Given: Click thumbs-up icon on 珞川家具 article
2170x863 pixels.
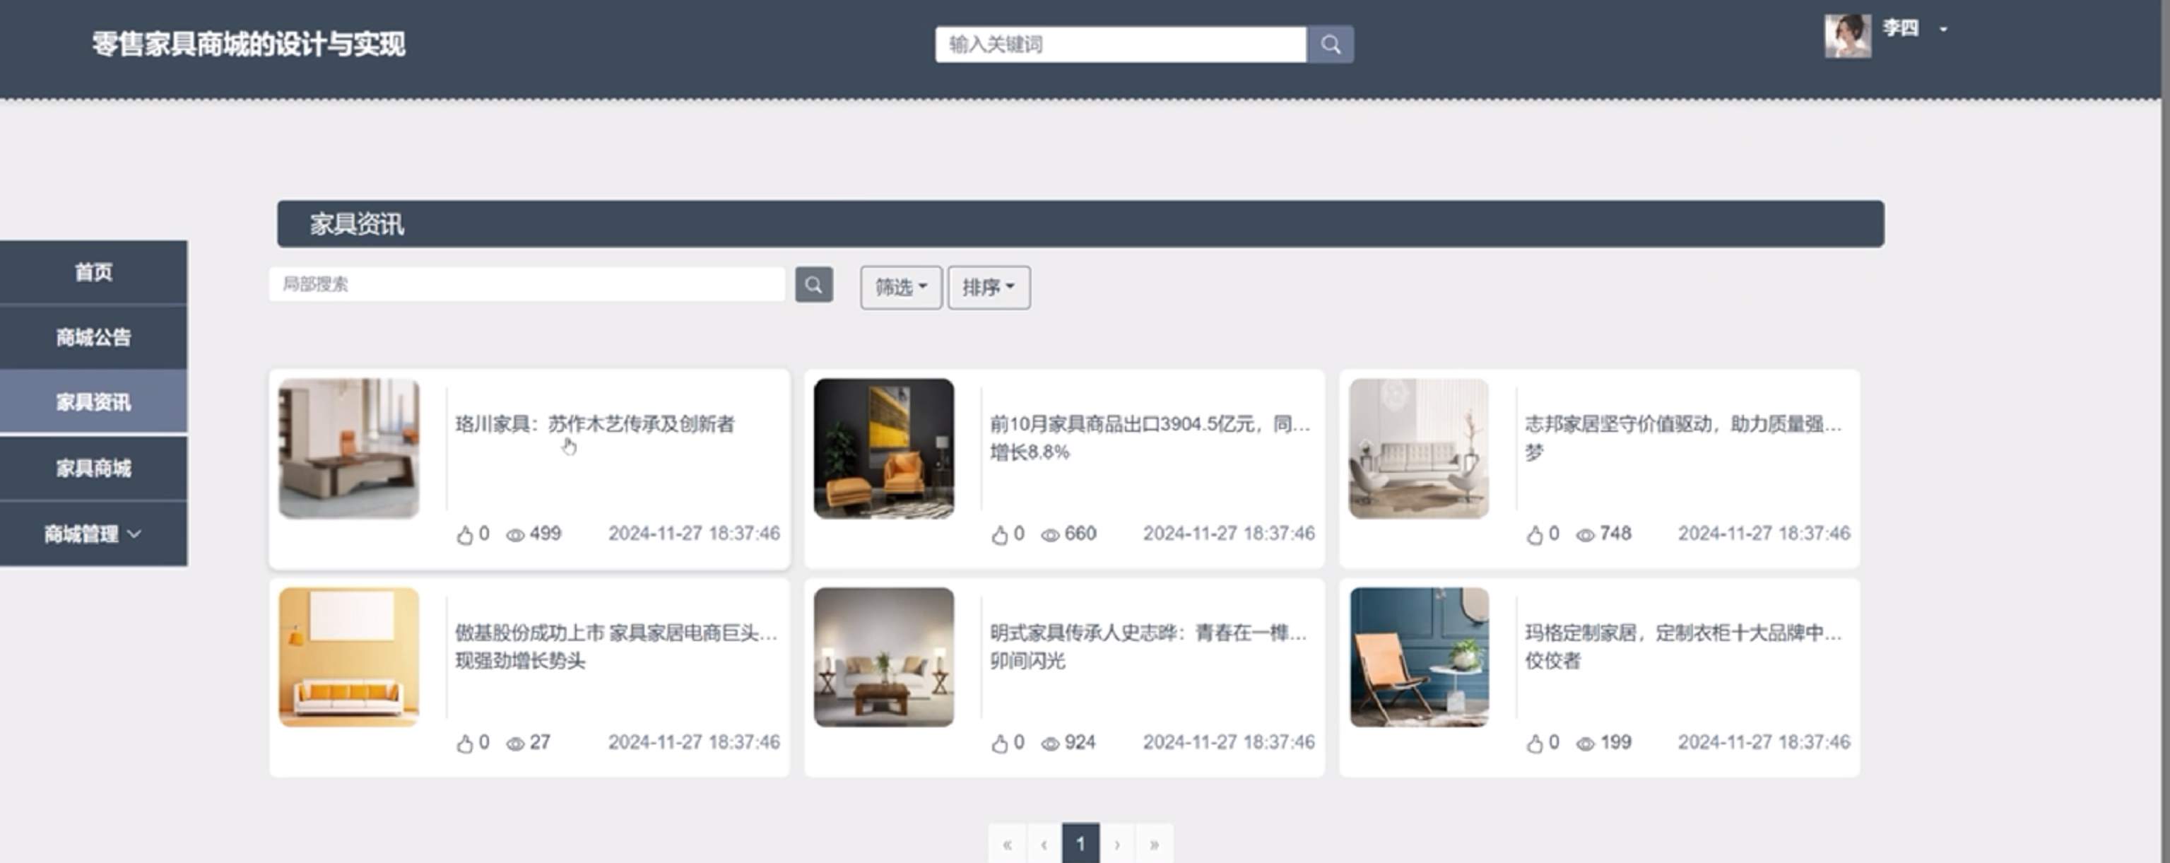Looking at the screenshot, I should (x=464, y=534).
